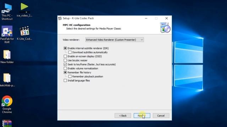
Task: Select the ketchfab-p... folder on the desktop
Action: [x=7, y=78]
